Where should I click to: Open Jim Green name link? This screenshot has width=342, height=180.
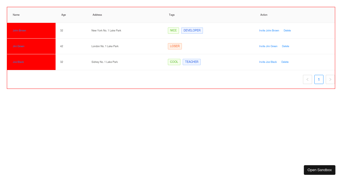pyautogui.click(x=19, y=46)
